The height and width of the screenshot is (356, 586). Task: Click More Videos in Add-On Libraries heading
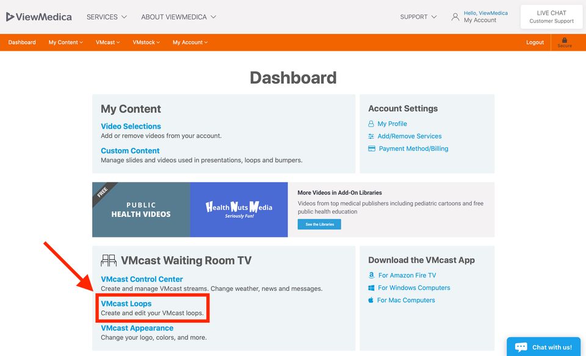click(340, 192)
